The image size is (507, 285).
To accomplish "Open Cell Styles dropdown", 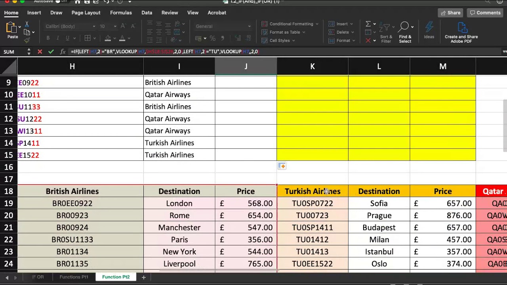I will pos(278,40).
